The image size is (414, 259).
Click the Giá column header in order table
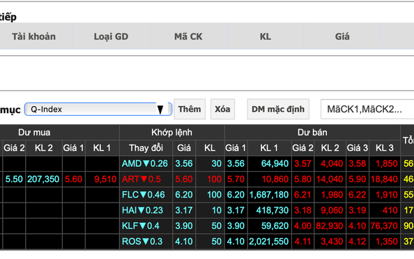tap(342, 36)
